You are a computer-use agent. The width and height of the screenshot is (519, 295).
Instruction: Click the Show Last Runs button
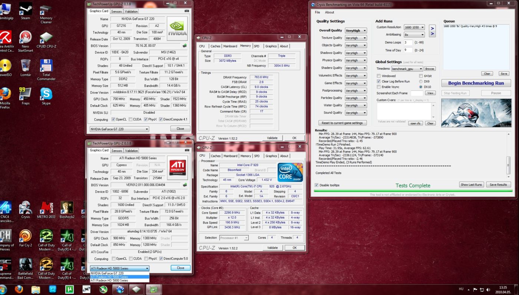tap(471, 184)
